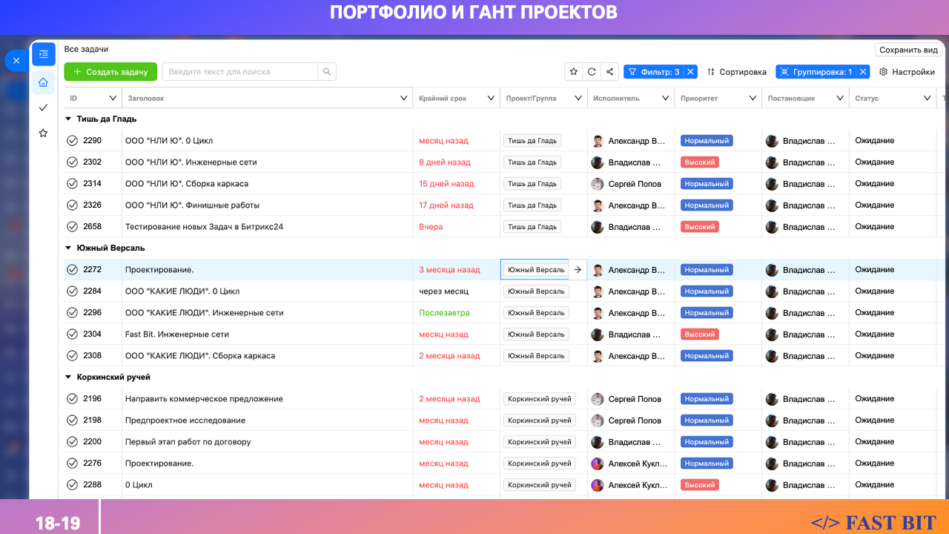The width and height of the screenshot is (949, 534).
Task: Open the Настройки menu
Action: pos(907,72)
